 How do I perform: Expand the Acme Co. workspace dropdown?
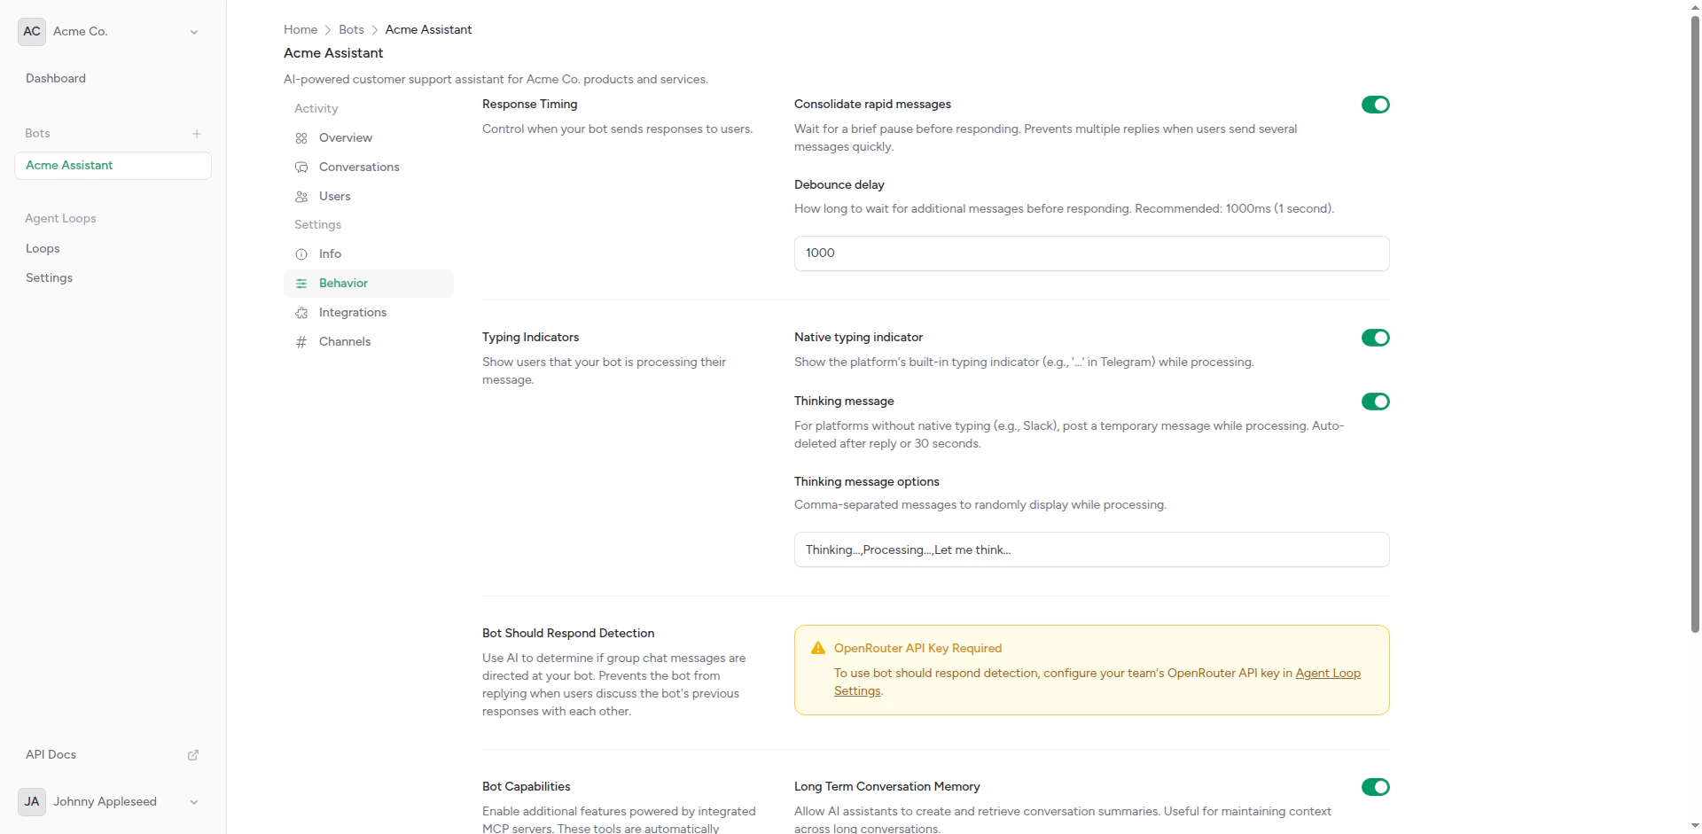(x=194, y=31)
